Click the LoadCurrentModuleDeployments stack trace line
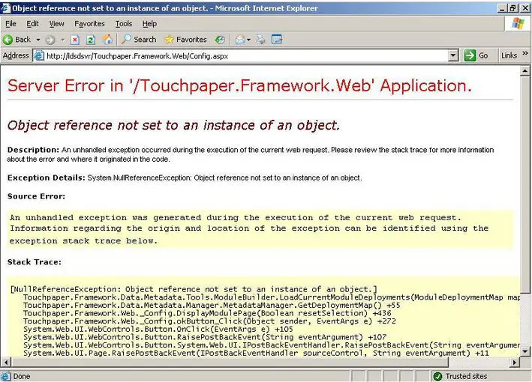The width and height of the screenshot is (532, 382). (x=272, y=297)
